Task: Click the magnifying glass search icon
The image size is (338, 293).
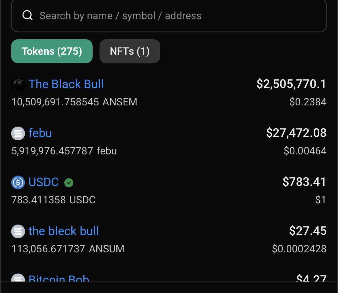Action: pyautogui.click(x=27, y=15)
